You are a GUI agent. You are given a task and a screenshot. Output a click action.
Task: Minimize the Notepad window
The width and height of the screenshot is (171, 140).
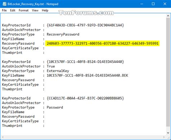pos(142,4)
